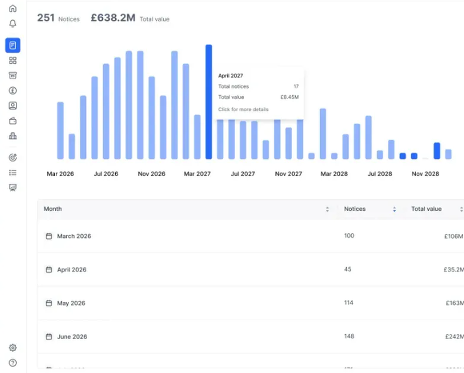
Task: Open help via the question mark icon
Action: click(x=13, y=363)
